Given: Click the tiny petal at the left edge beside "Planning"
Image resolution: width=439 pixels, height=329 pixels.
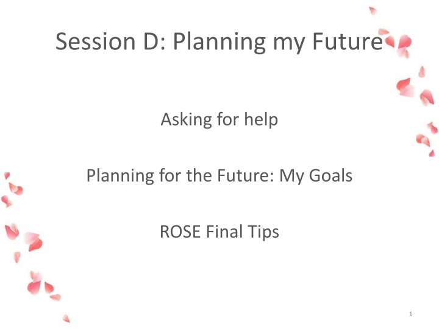Looking at the screenshot, I should pyautogui.click(x=7, y=175).
